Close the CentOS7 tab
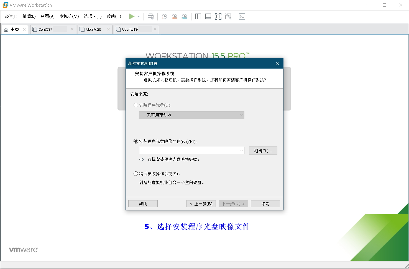409x269 pixels. [72, 29]
